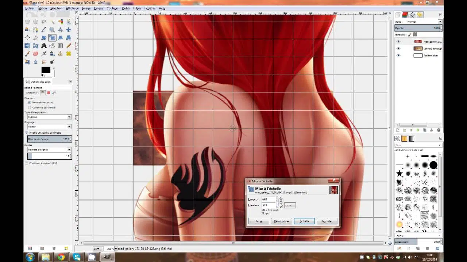
Task: Select the Fuzzy Select magic wand tool
Action: click(x=52, y=21)
